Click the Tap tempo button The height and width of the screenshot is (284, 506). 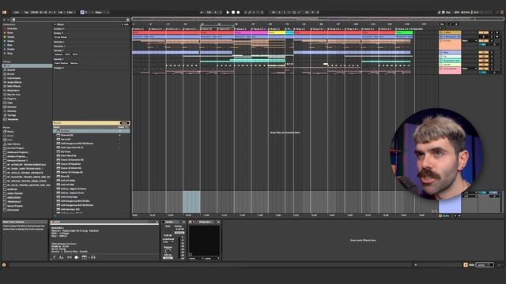(x=26, y=13)
